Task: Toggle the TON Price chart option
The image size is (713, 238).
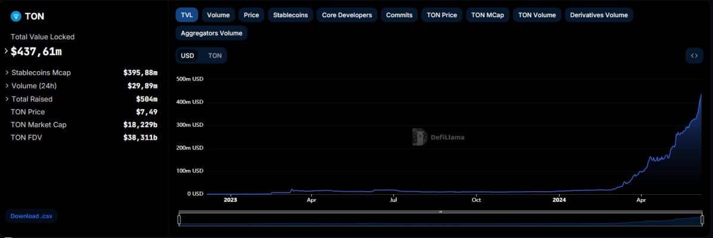Action: [442, 15]
